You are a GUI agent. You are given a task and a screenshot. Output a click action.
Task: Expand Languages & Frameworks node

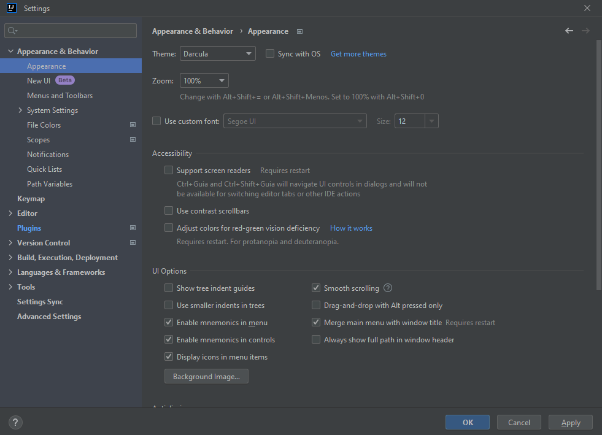coord(11,272)
